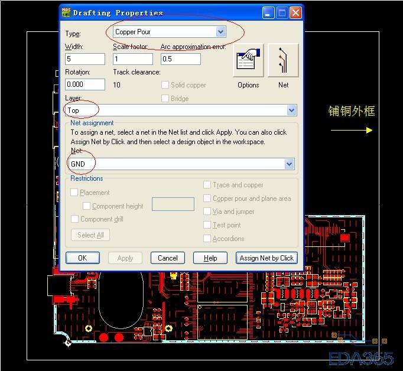Enable the Via and jumper checkbox
The width and height of the screenshot is (403, 371).
coord(207,211)
